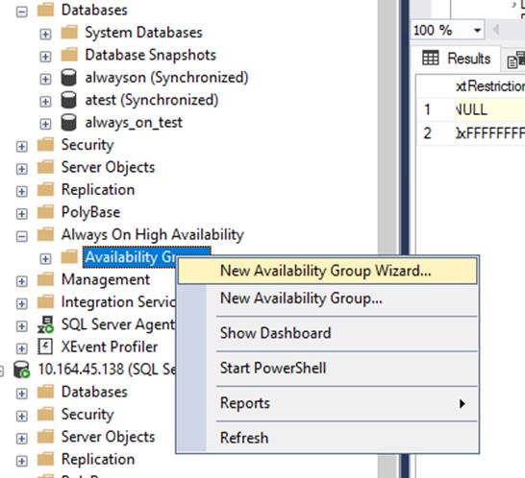Click the Object Explorer vertical scrollbar

tap(387, 239)
